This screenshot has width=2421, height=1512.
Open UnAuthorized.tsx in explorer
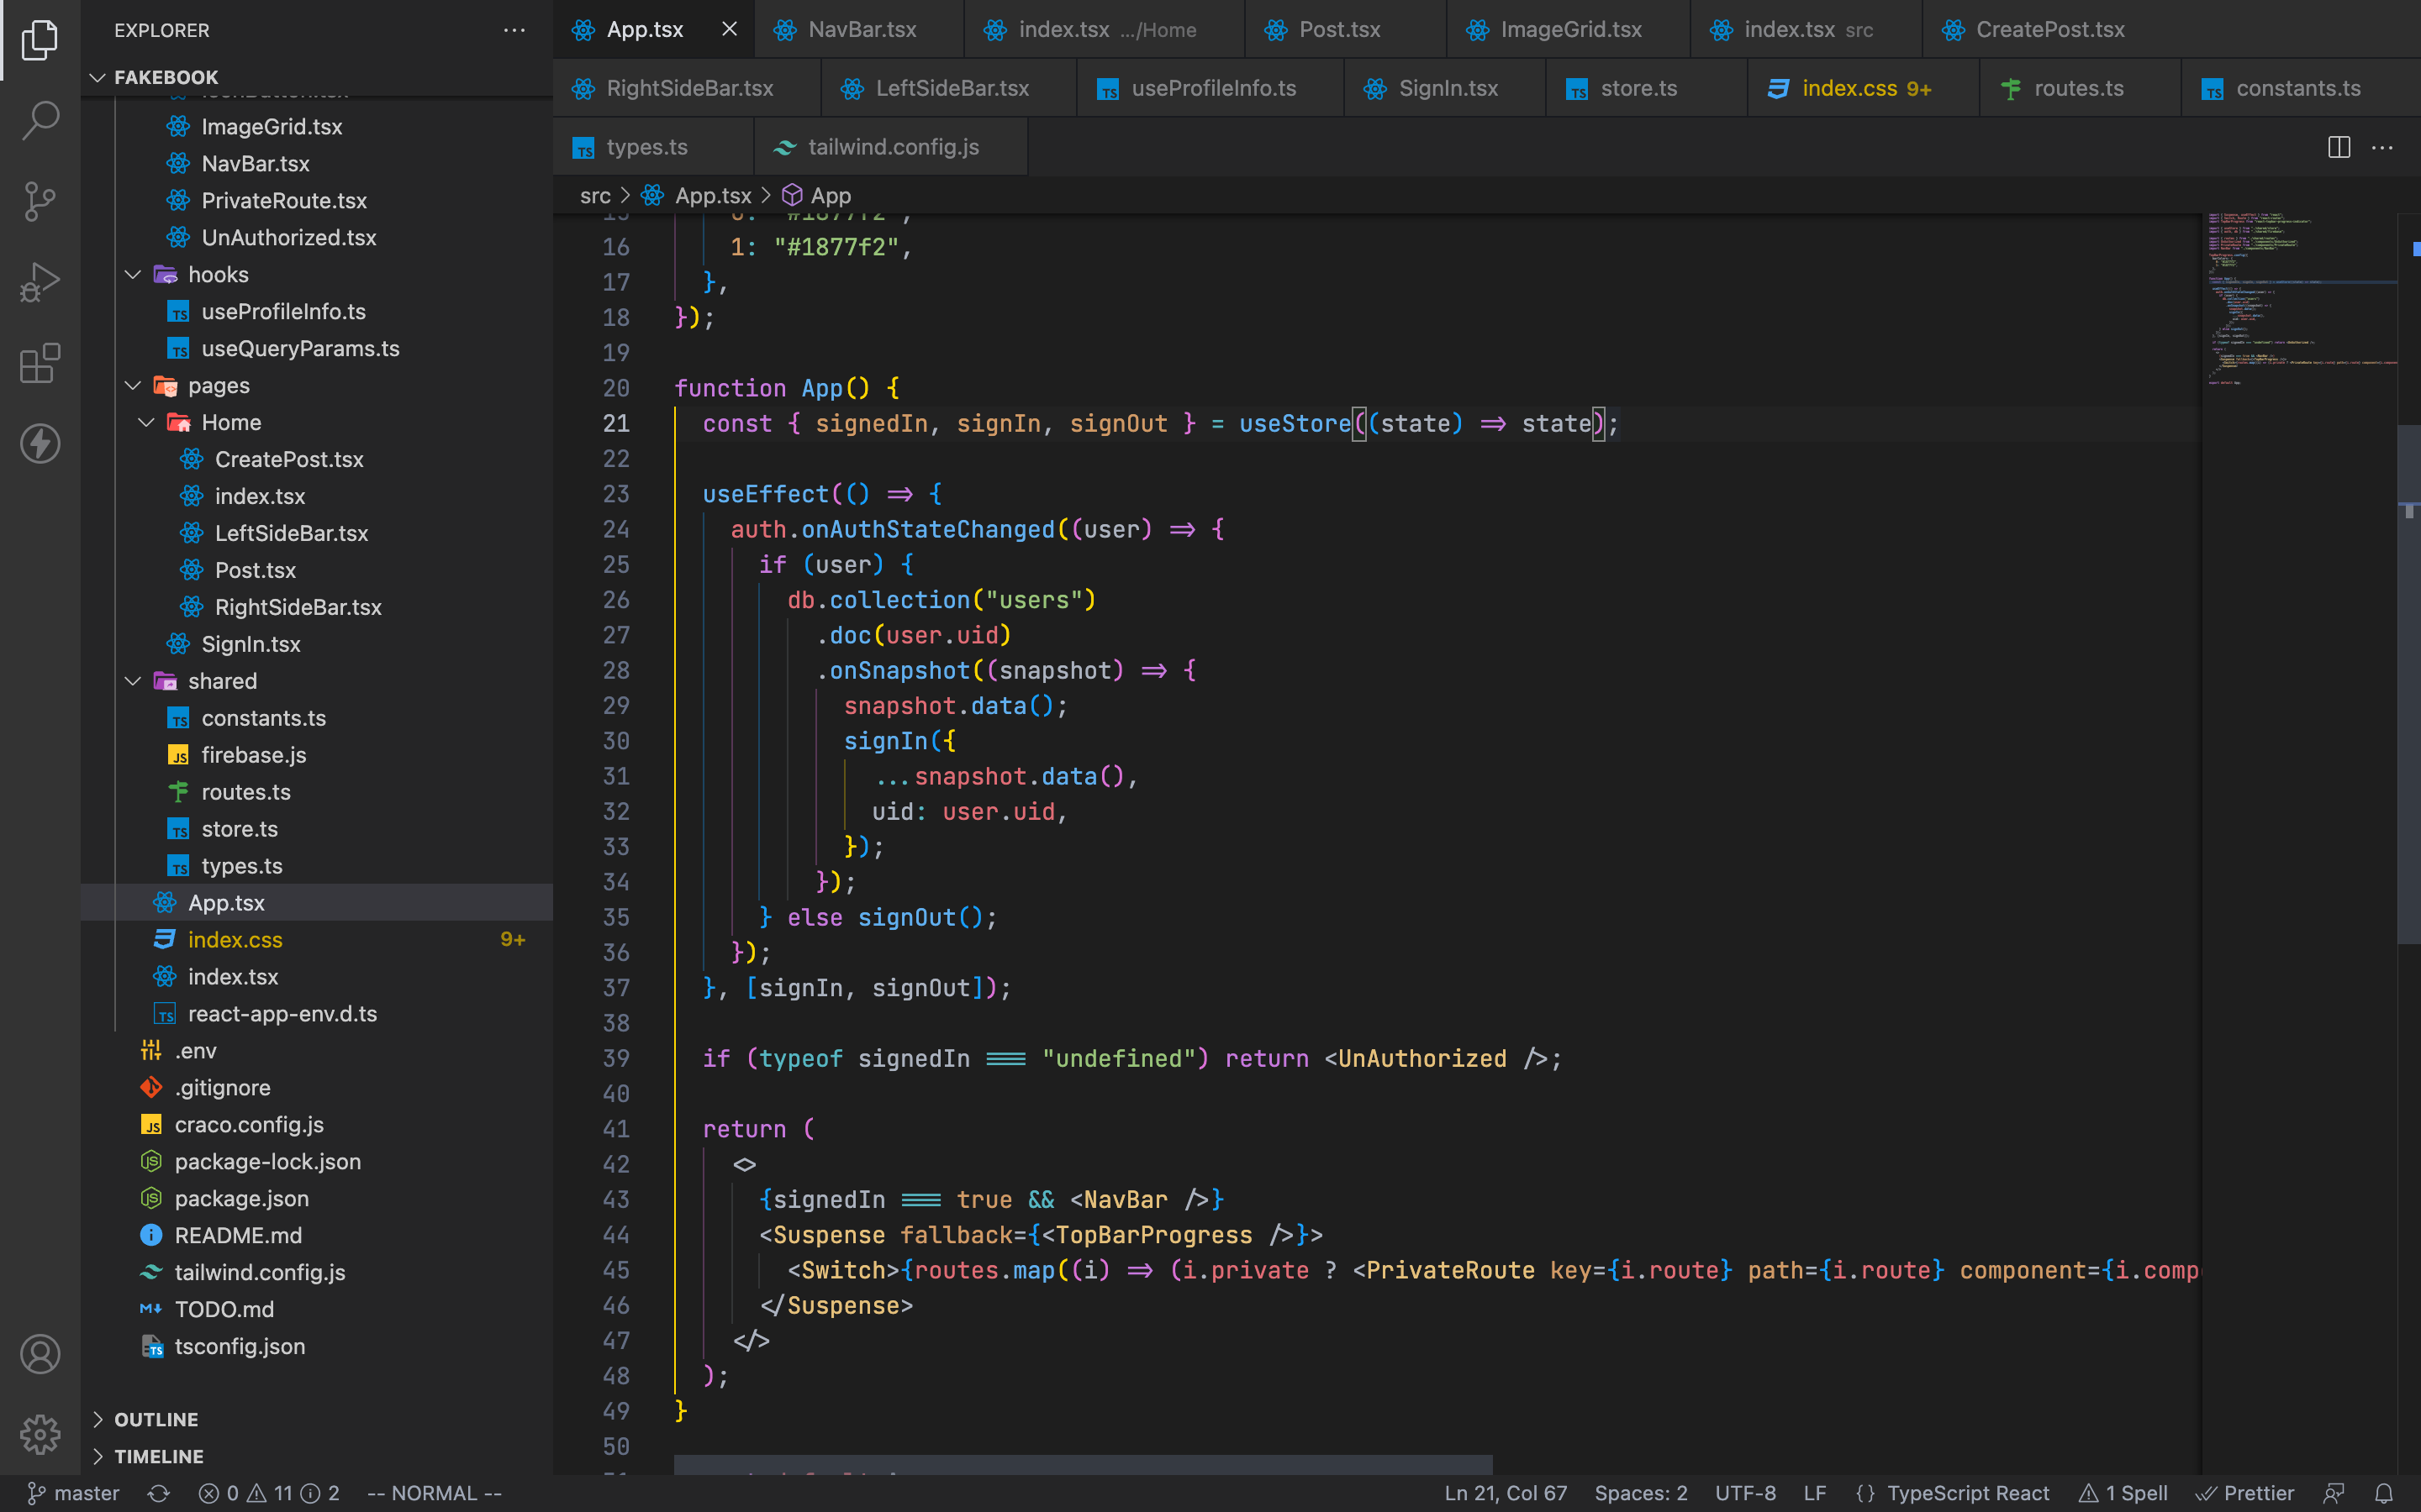[x=316, y=237]
